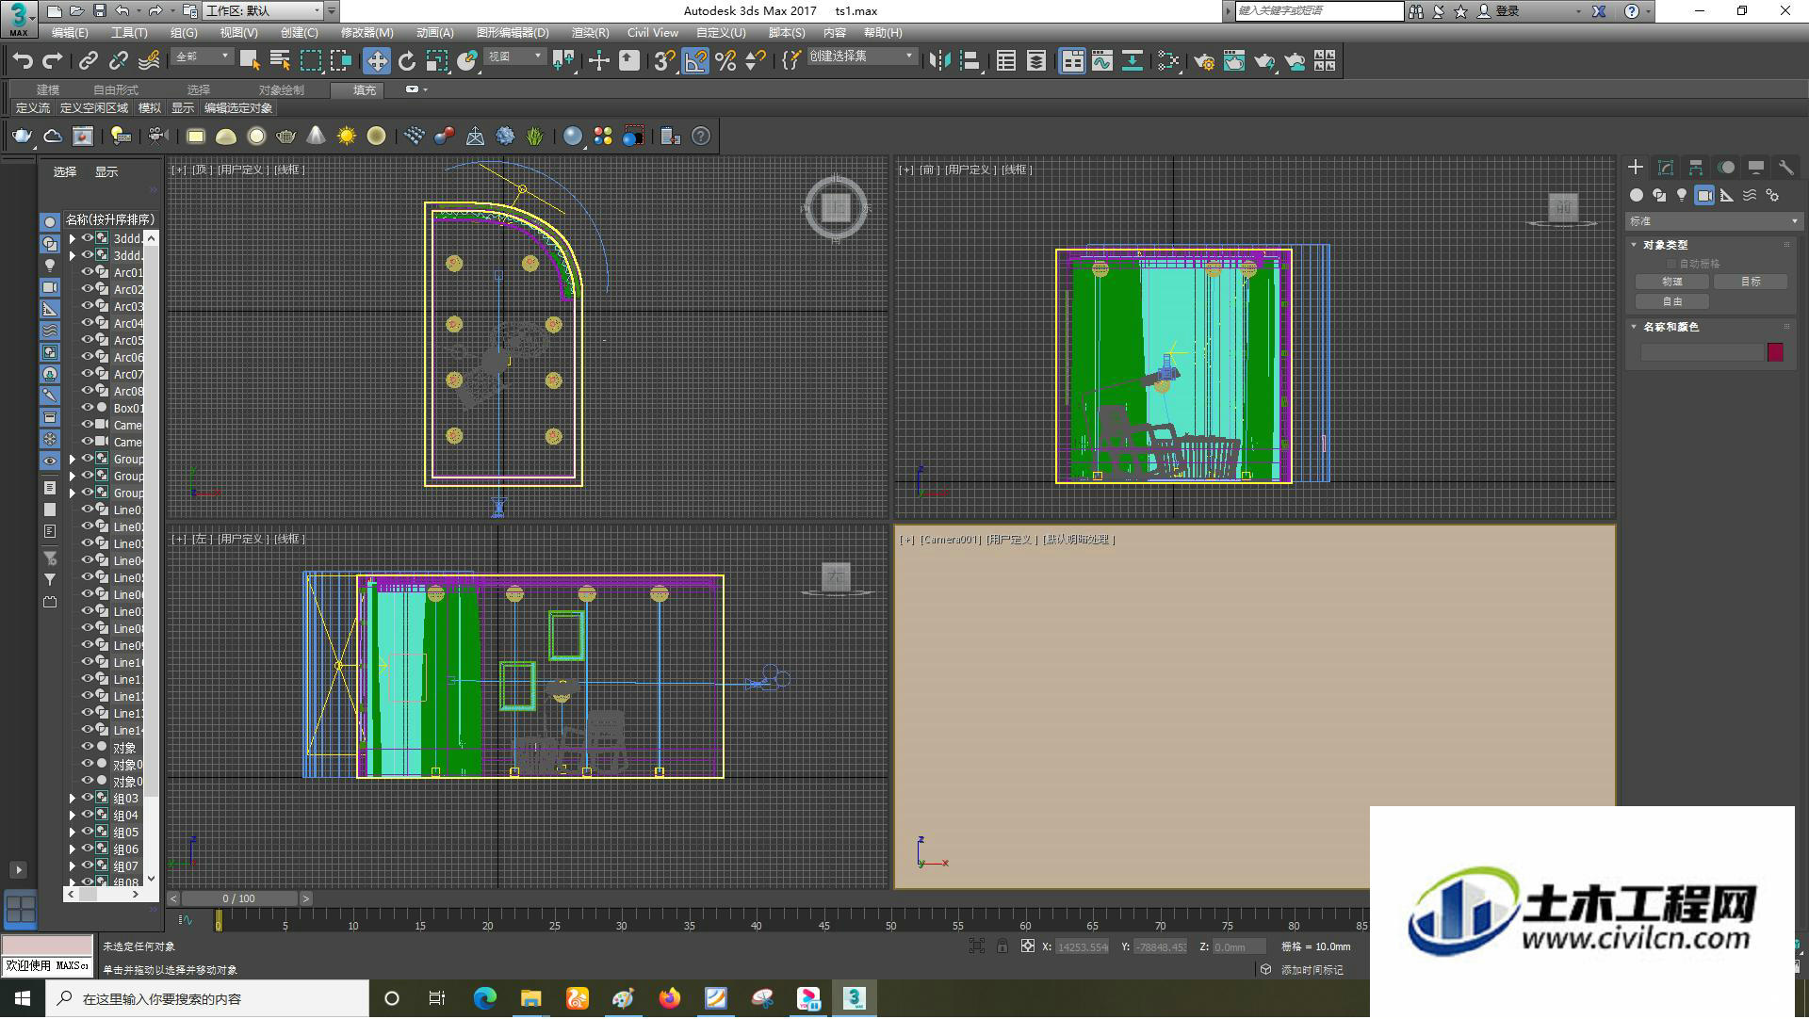Select the Lights category icon
Screen dimensions: 1809x1019
(x=1682, y=195)
